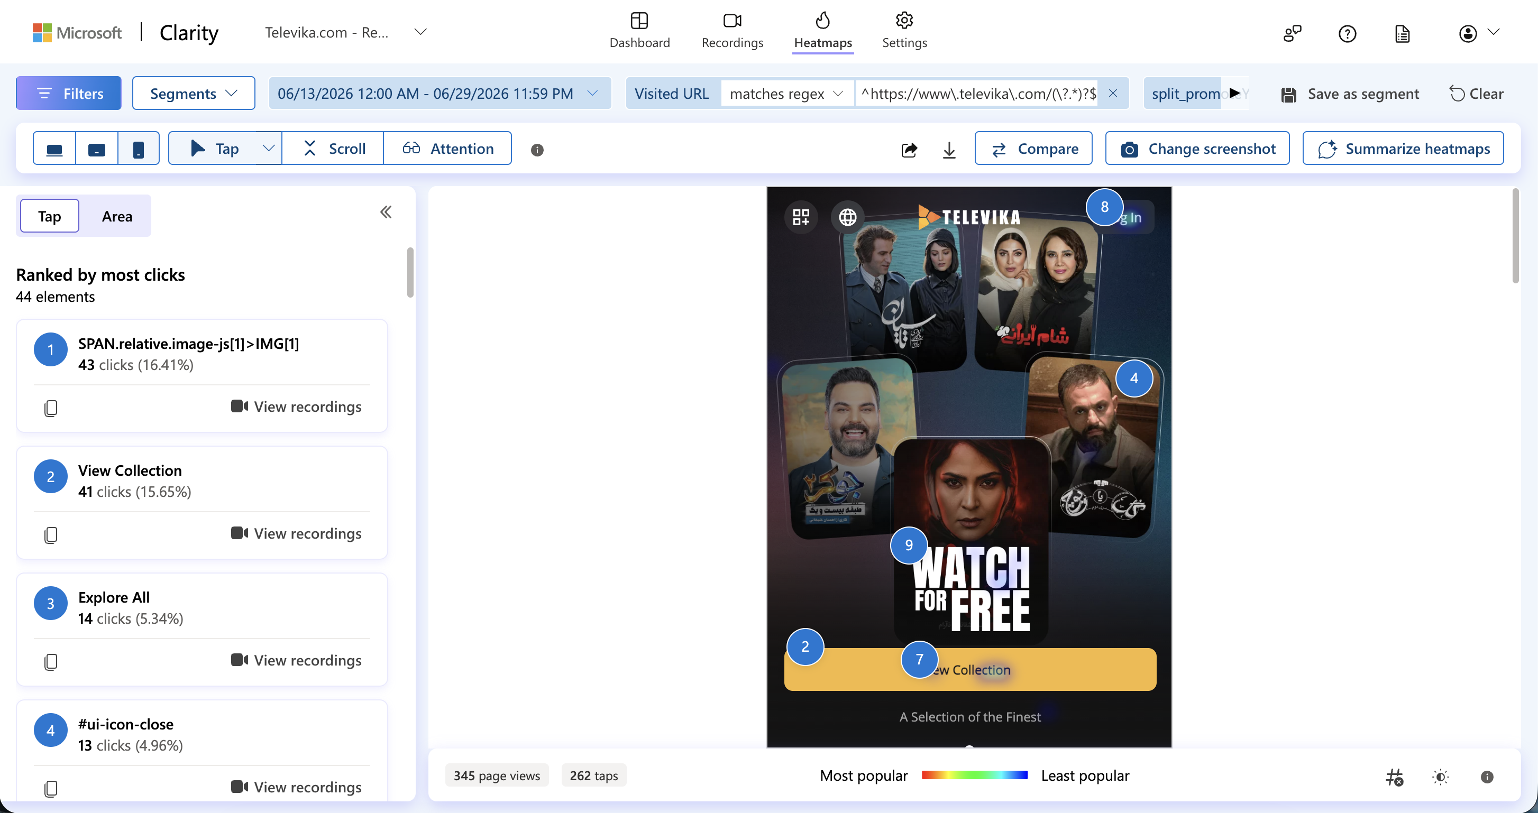The height and width of the screenshot is (813, 1538).
Task: Open the help question mark icon
Action: (1348, 33)
